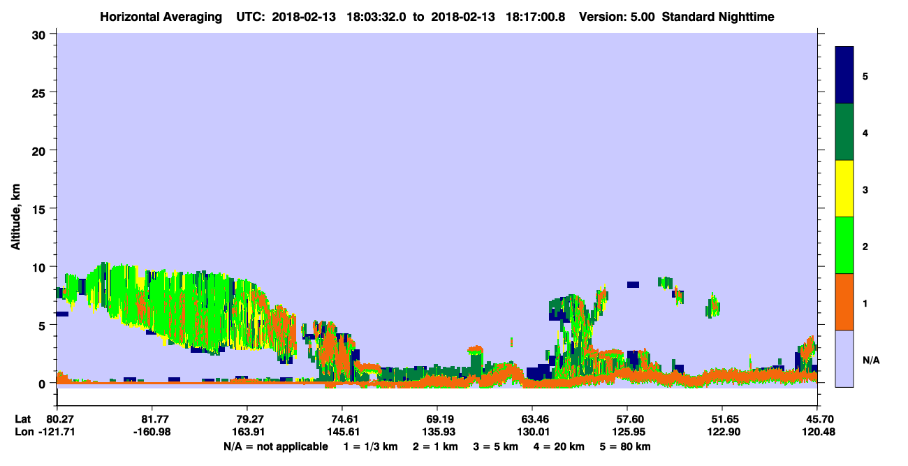Click the dark blue color swatch labeled 5
Image resolution: width=908 pixels, height=466 pixels.
pyautogui.click(x=844, y=75)
